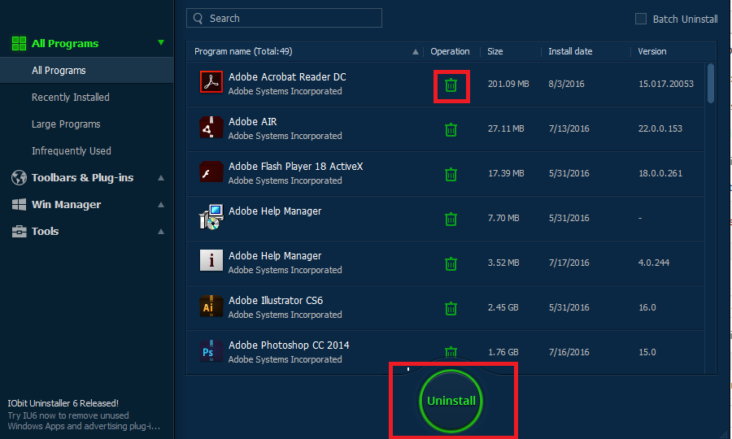Open the All Programs sub-item
Image resolution: width=732 pixels, height=439 pixels.
tap(87, 71)
